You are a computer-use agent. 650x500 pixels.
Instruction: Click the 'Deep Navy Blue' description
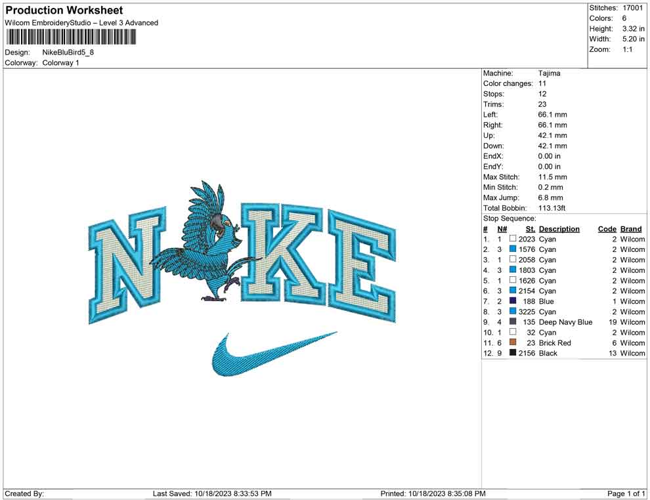pos(565,322)
